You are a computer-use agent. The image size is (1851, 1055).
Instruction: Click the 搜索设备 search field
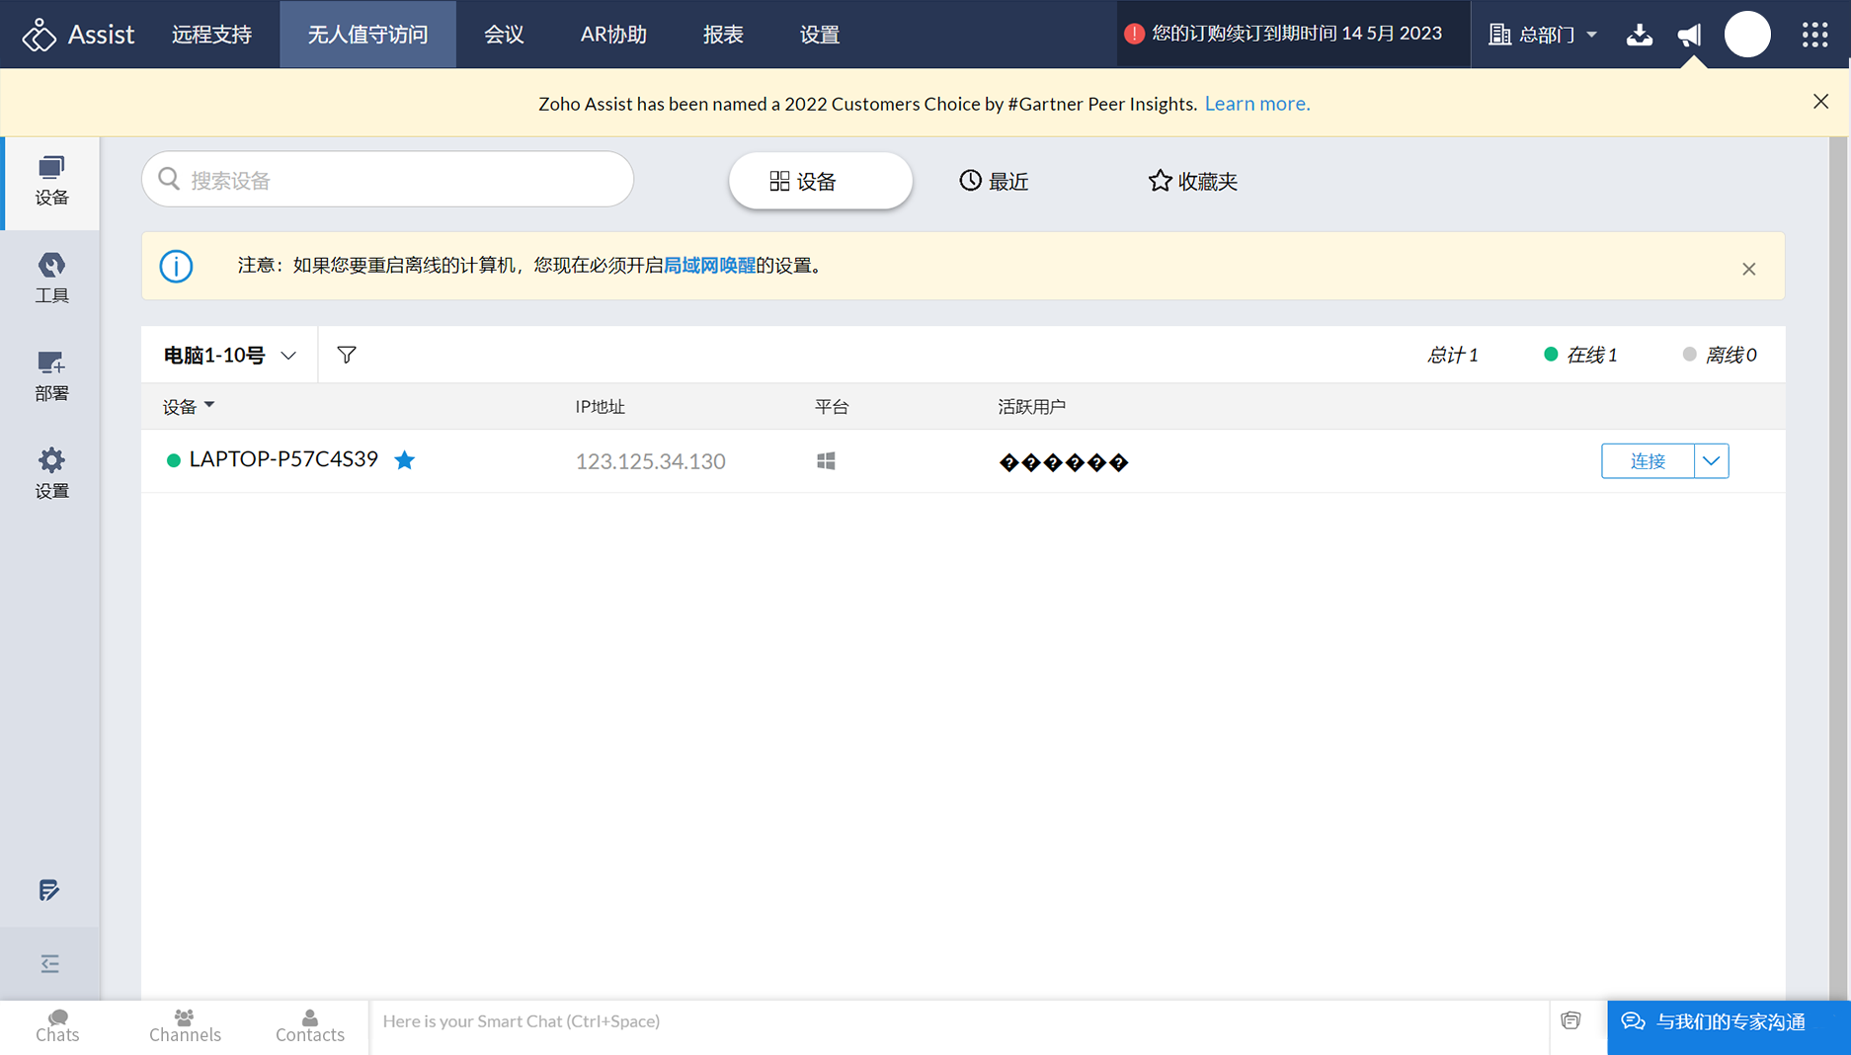pos(387,180)
